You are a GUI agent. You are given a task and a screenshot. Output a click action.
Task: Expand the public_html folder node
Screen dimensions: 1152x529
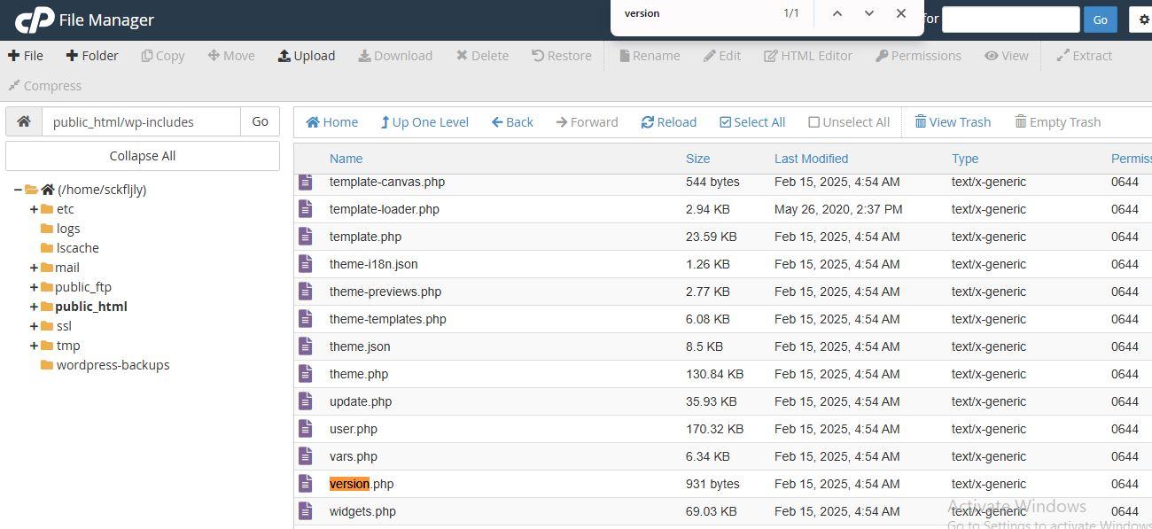pos(34,307)
